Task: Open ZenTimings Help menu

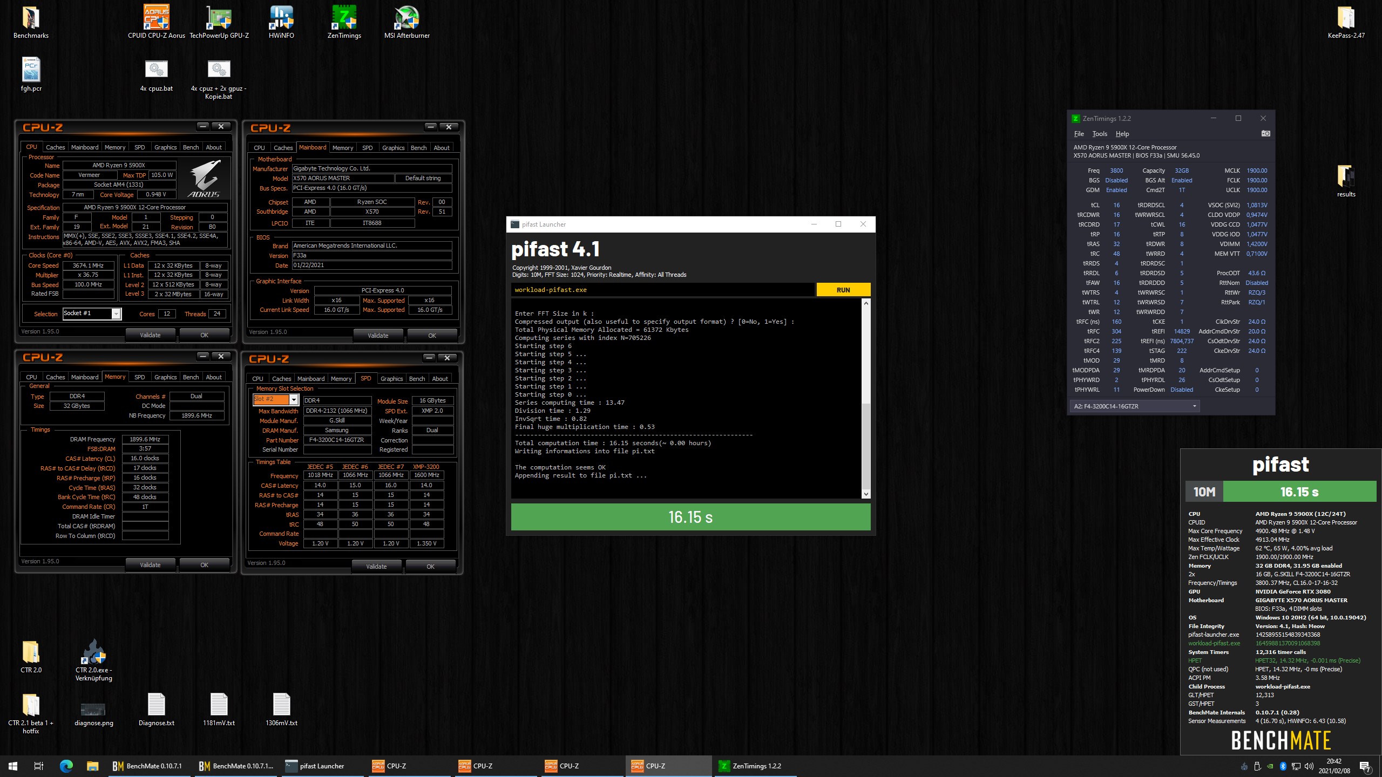Action: [x=1122, y=134]
